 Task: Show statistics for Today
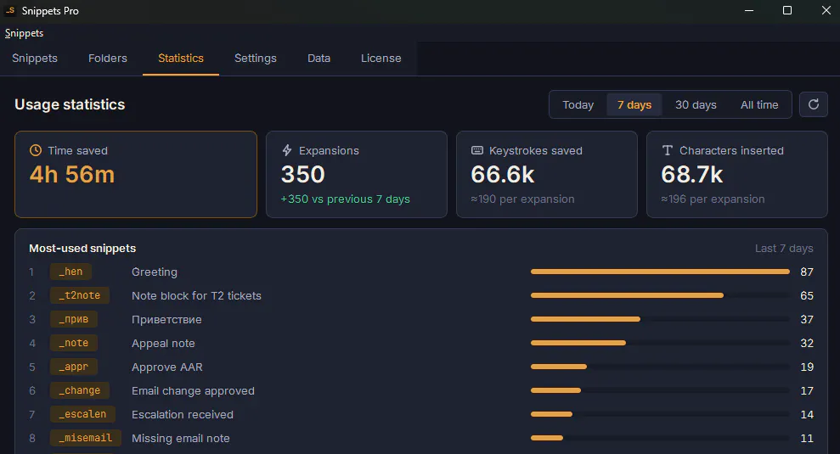coord(578,105)
